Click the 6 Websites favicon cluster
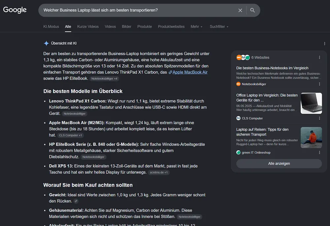Viewport: 330px width, 226px height. click(243, 57)
